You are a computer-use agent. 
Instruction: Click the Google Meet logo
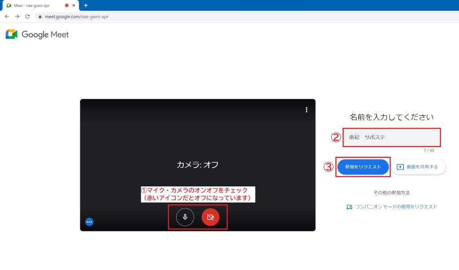[x=37, y=34]
